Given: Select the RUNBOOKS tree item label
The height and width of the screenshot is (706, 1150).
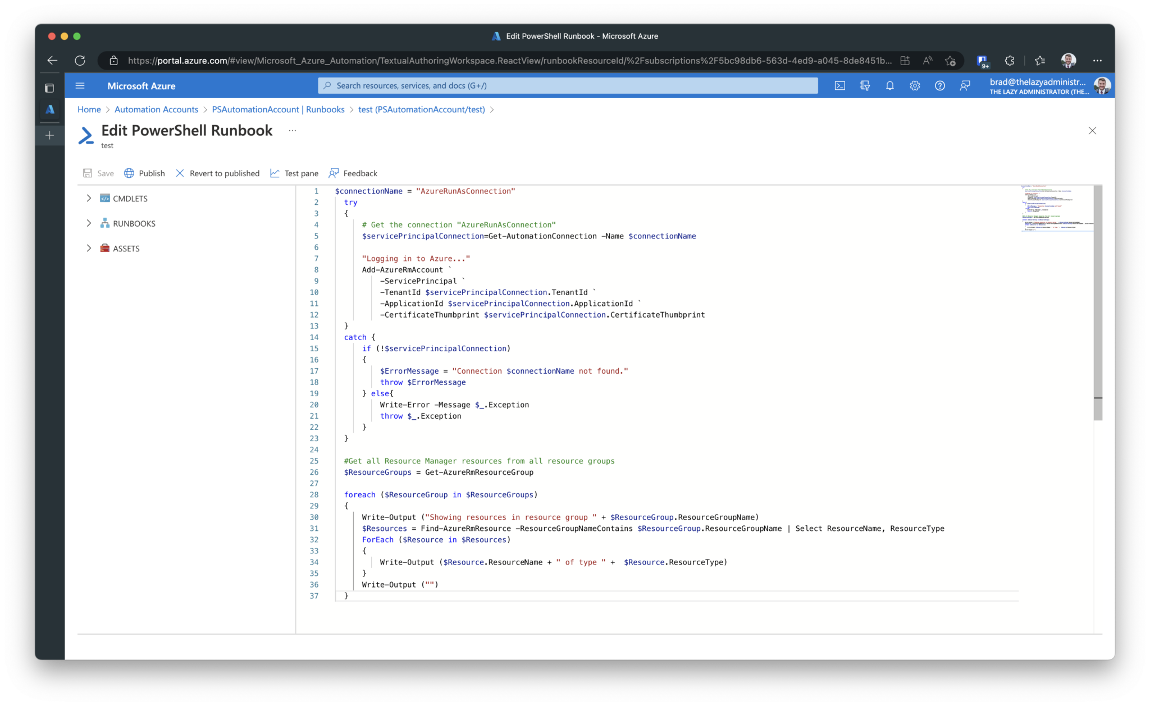Looking at the screenshot, I should (x=134, y=223).
